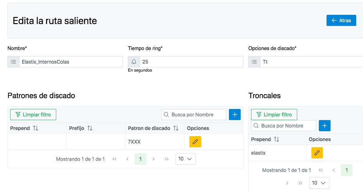Clear filter in Troncales section
Viewport: 363px width, 192px height.
click(274, 115)
